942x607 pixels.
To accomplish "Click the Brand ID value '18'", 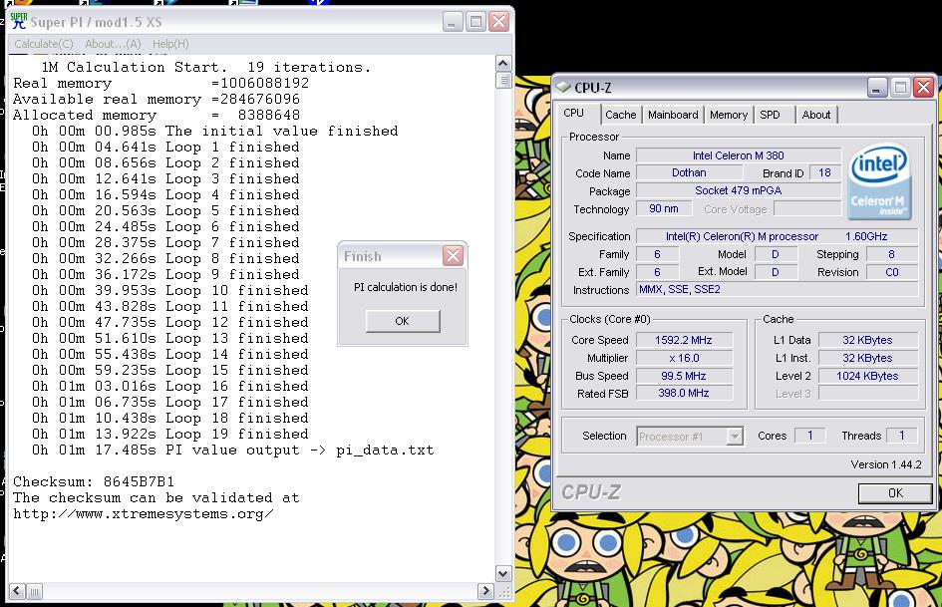I will (x=824, y=172).
